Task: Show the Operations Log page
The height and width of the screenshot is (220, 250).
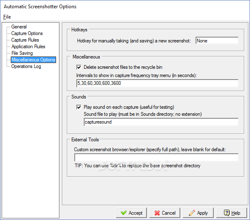Action: click(26, 66)
